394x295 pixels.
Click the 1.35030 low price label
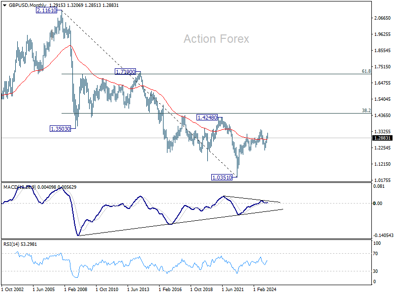click(61, 129)
